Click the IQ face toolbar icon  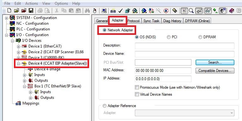[222, 11]
